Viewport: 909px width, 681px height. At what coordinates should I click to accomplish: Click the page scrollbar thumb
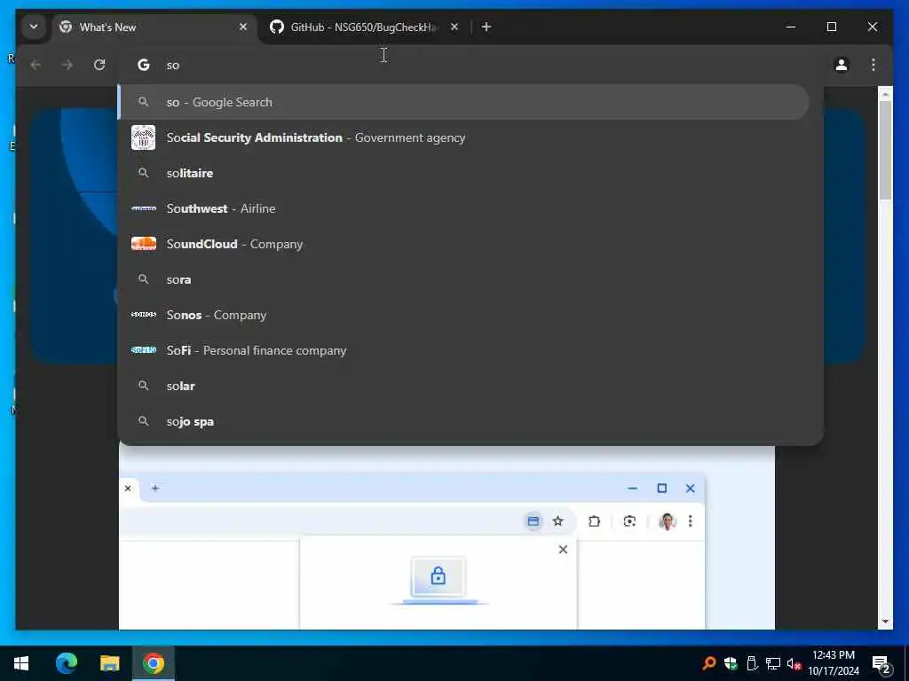pyautogui.click(x=885, y=151)
